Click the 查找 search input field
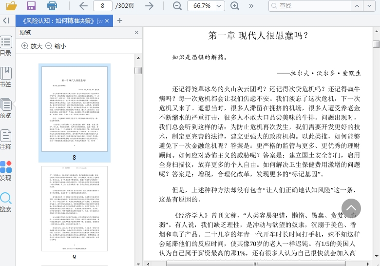The width and height of the screenshot is (380, 266). pos(310,6)
